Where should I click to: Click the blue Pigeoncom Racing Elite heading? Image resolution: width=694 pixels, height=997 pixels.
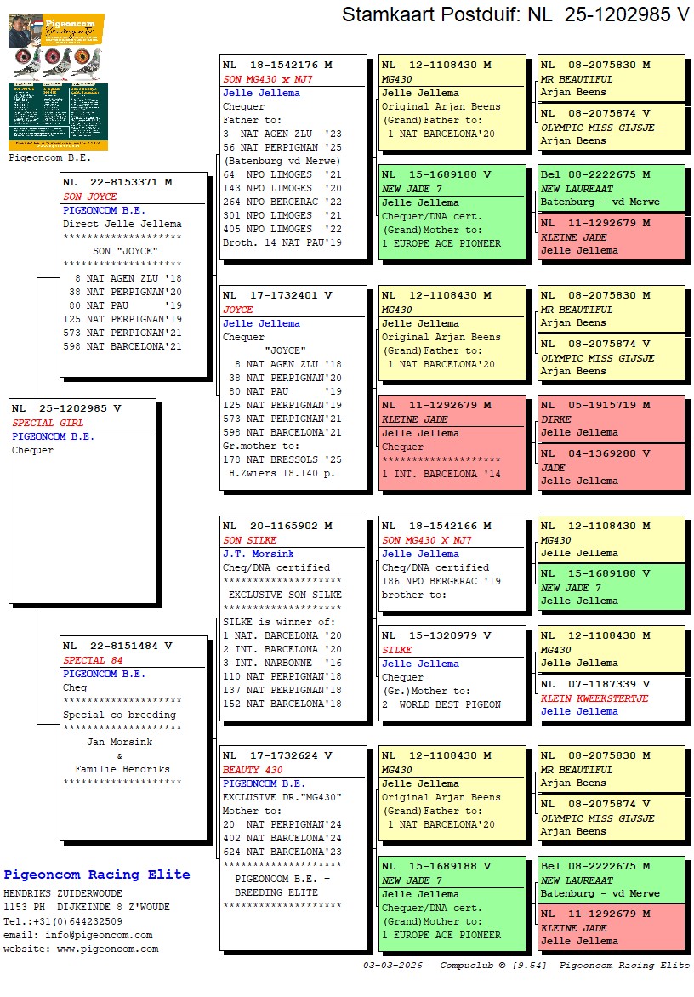click(x=97, y=875)
